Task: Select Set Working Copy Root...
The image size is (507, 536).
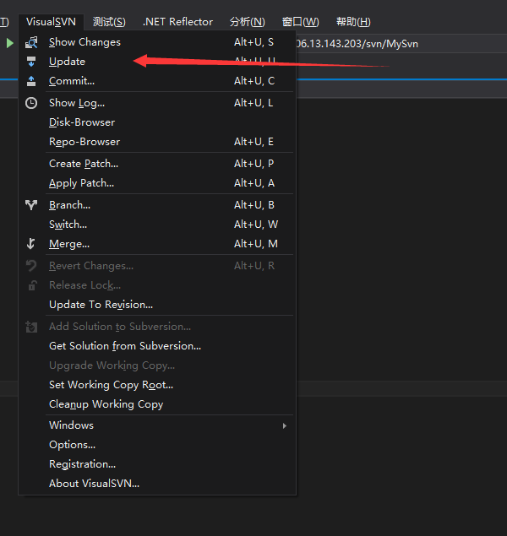Action: coord(157,385)
